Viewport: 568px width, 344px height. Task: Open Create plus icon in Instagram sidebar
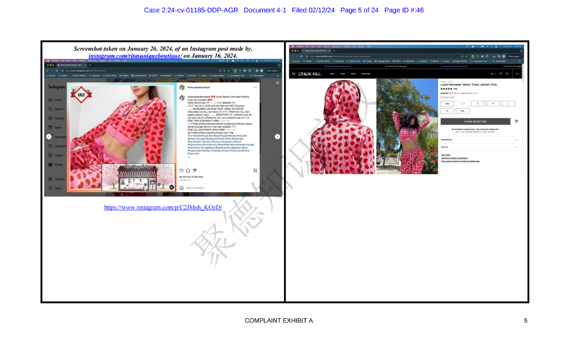(50, 155)
